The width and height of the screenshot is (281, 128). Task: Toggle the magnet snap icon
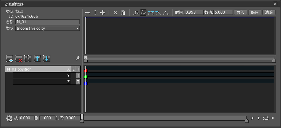(x=123, y=12)
